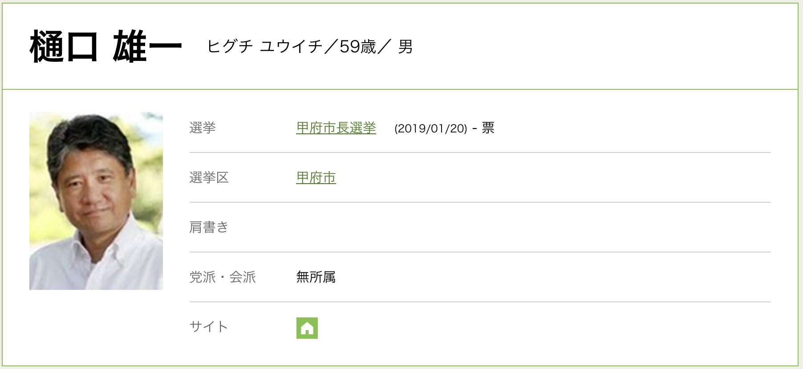Click the candidate's portrait photo
The image size is (803, 369).
tap(96, 201)
